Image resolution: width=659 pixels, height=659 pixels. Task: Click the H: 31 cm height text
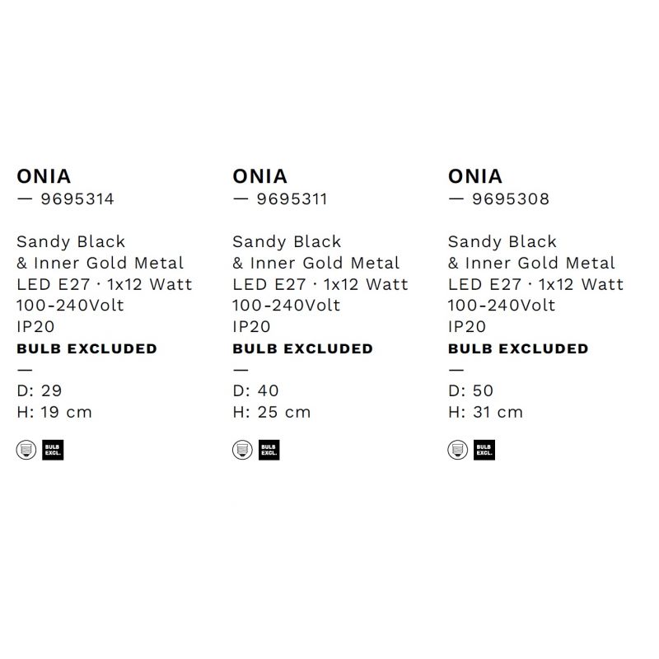(x=485, y=413)
